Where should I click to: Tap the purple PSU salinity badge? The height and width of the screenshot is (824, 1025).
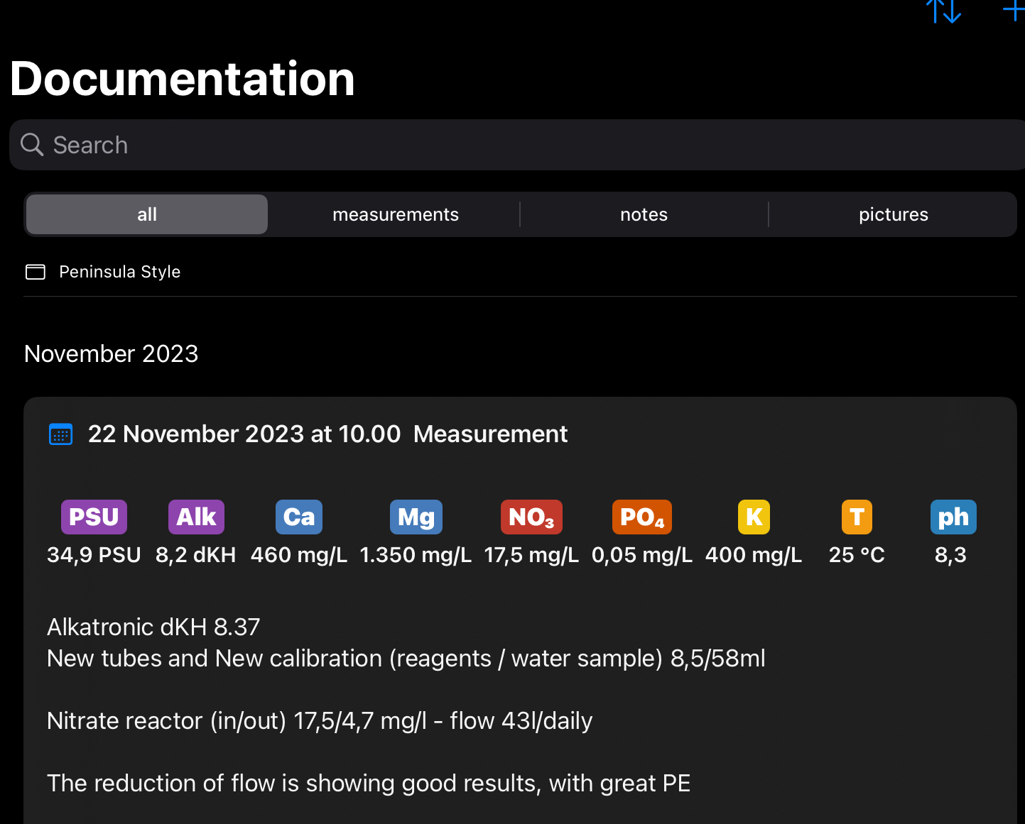(x=94, y=517)
